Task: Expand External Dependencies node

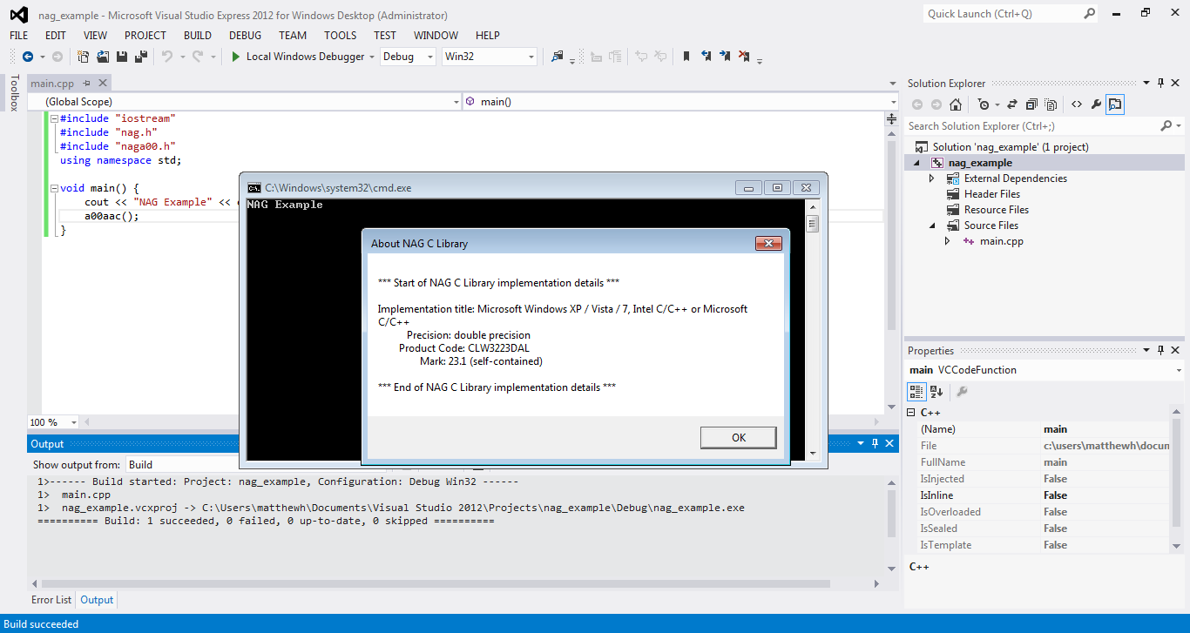Action: coord(931,178)
